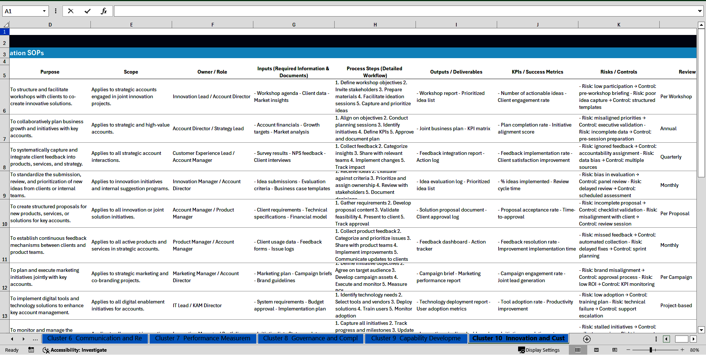This screenshot has height=355, width=706.
Task: Open the Accessibility: Investigate checker
Action: click(75, 350)
